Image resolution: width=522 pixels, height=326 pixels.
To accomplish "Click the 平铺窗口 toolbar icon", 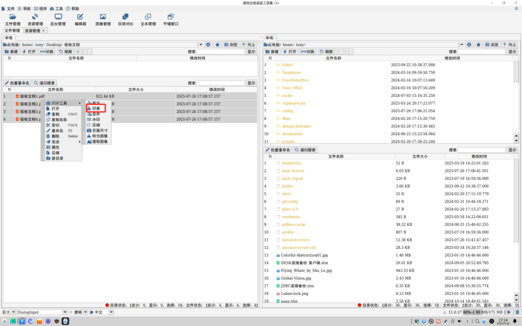I will [x=171, y=20].
